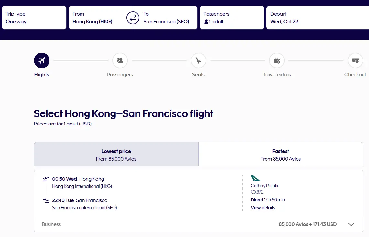
Task: Edit the From Hong Kong (HKG) field
Action: coord(97,18)
